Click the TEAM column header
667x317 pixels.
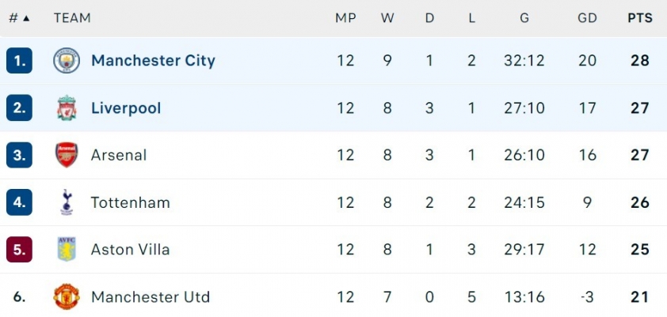click(x=72, y=18)
